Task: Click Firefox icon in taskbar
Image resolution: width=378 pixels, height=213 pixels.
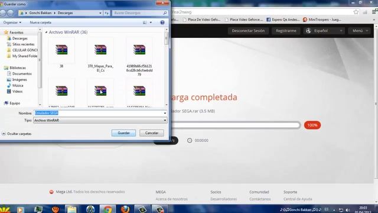Action: click(125, 209)
